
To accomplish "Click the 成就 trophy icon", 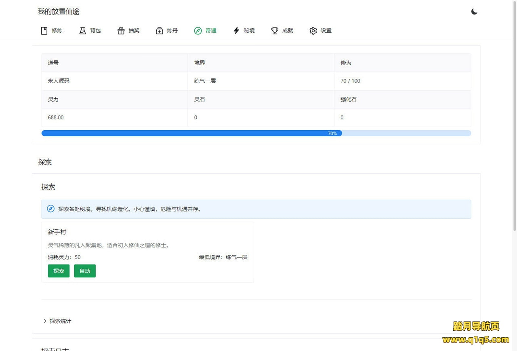I will coord(275,31).
